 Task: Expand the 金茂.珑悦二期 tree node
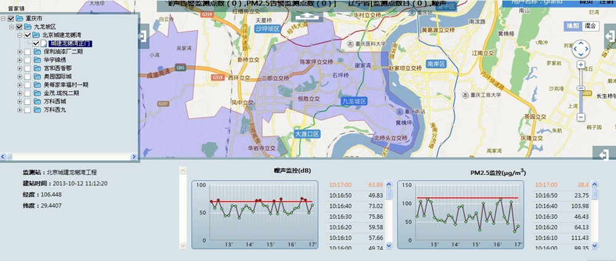[20, 93]
